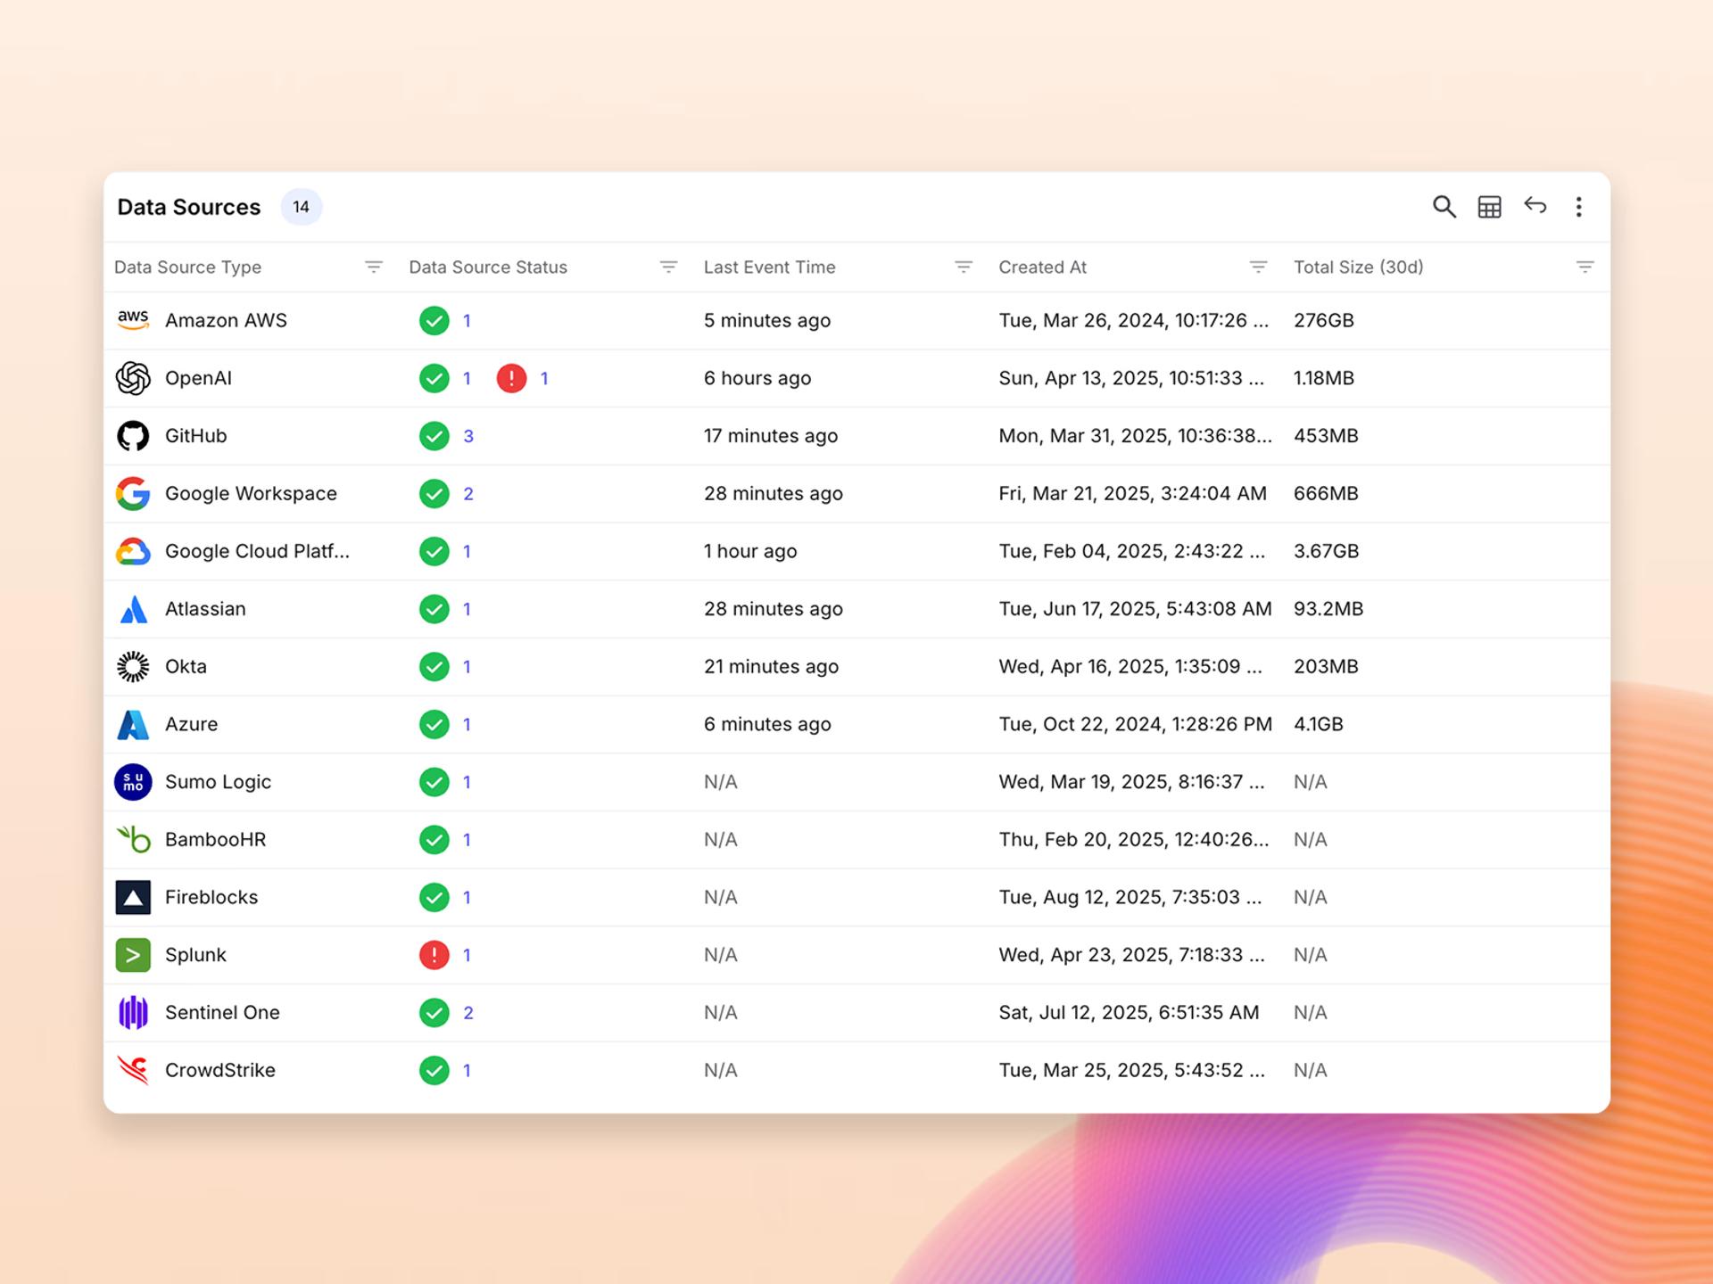Click the Atlassian logo icon
Image resolution: width=1713 pixels, height=1284 pixels.
point(133,609)
